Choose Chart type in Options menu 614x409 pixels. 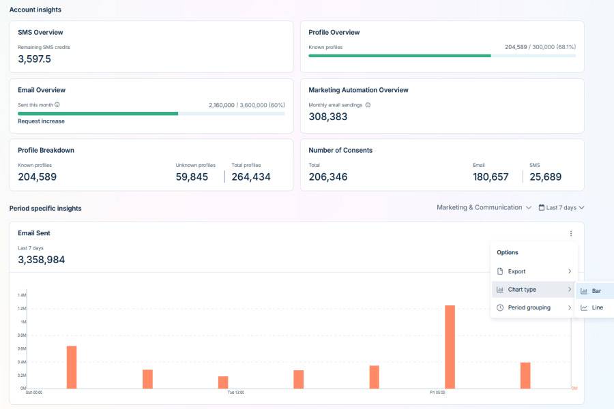(522, 290)
